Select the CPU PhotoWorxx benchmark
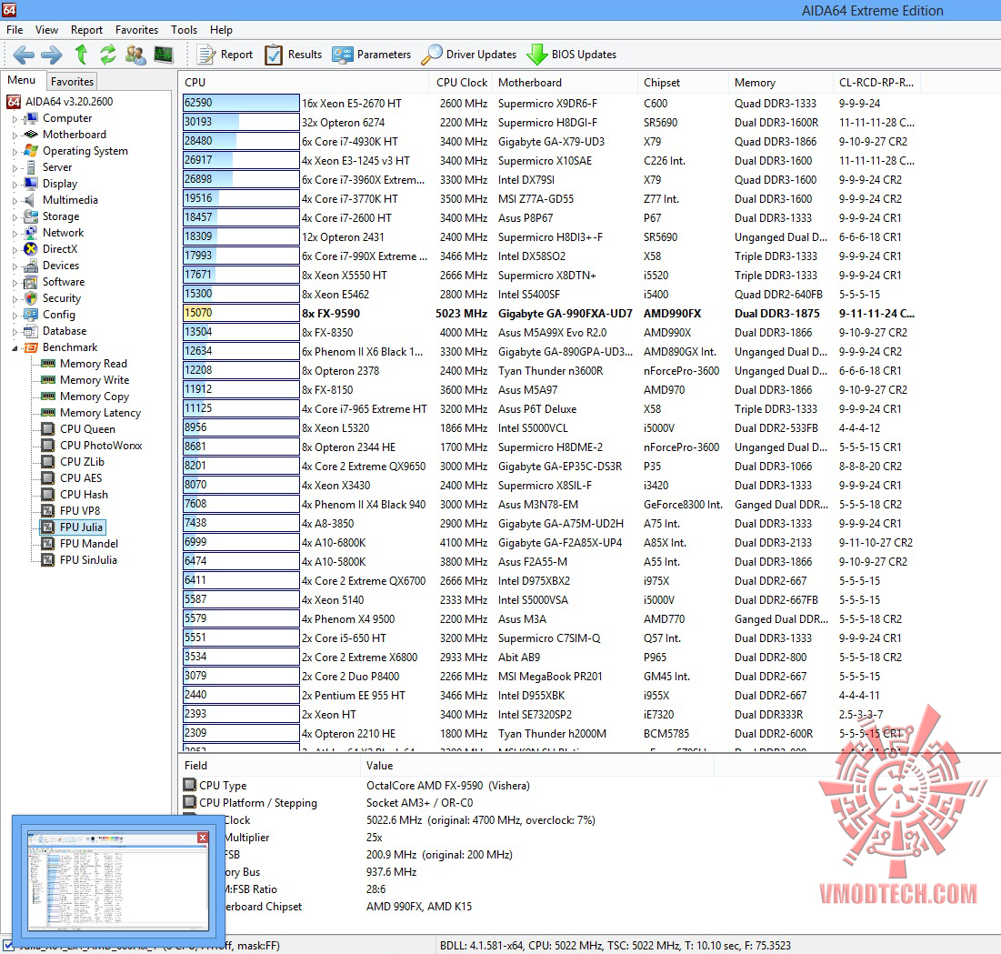1001x954 pixels. tap(91, 446)
